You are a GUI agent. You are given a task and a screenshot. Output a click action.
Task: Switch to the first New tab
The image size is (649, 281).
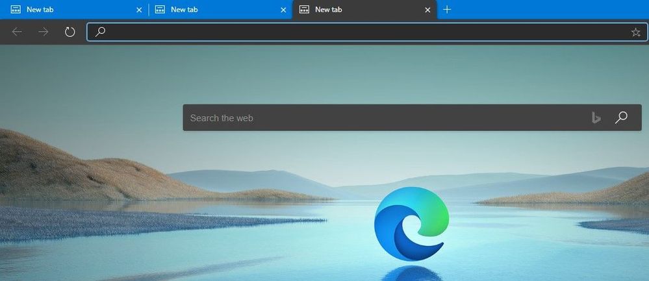pos(73,10)
